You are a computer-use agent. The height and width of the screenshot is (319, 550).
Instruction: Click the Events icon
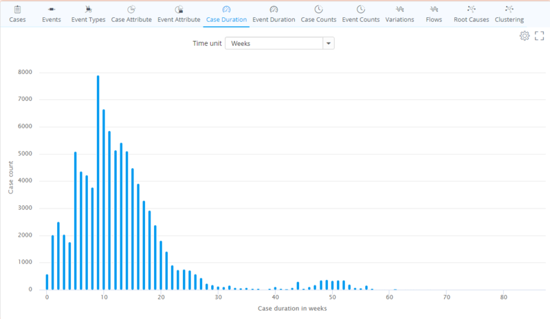52,9
